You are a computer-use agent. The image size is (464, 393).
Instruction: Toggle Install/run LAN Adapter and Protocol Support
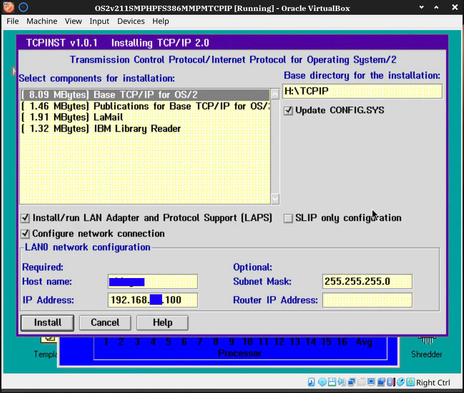pos(25,218)
